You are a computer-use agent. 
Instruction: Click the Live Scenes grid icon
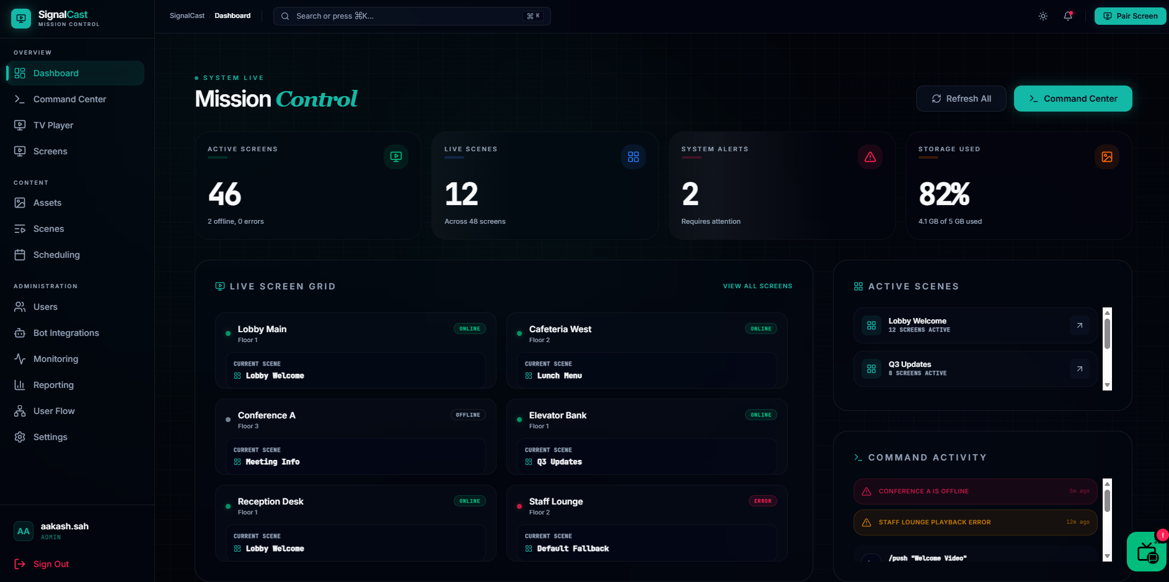click(633, 157)
